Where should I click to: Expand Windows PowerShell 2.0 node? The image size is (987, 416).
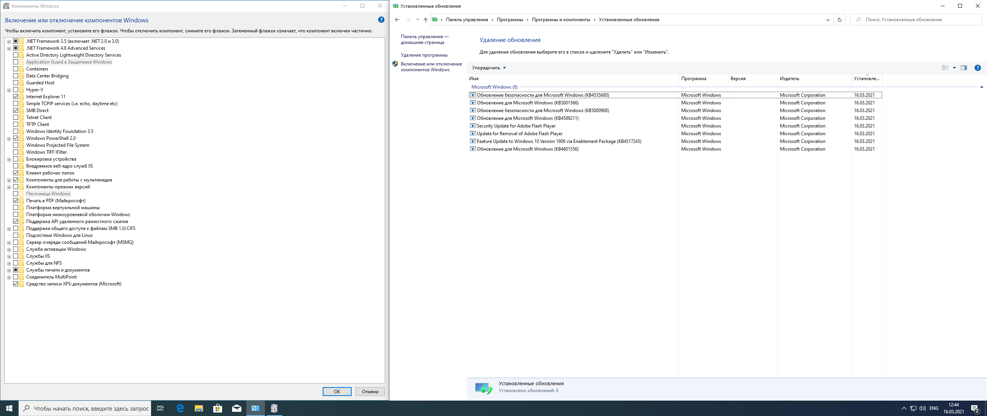pyautogui.click(x=9, y=139)
